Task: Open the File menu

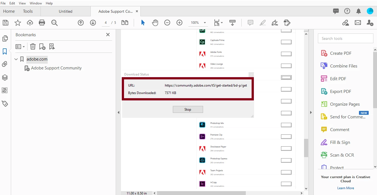Action: pos(3,3)
